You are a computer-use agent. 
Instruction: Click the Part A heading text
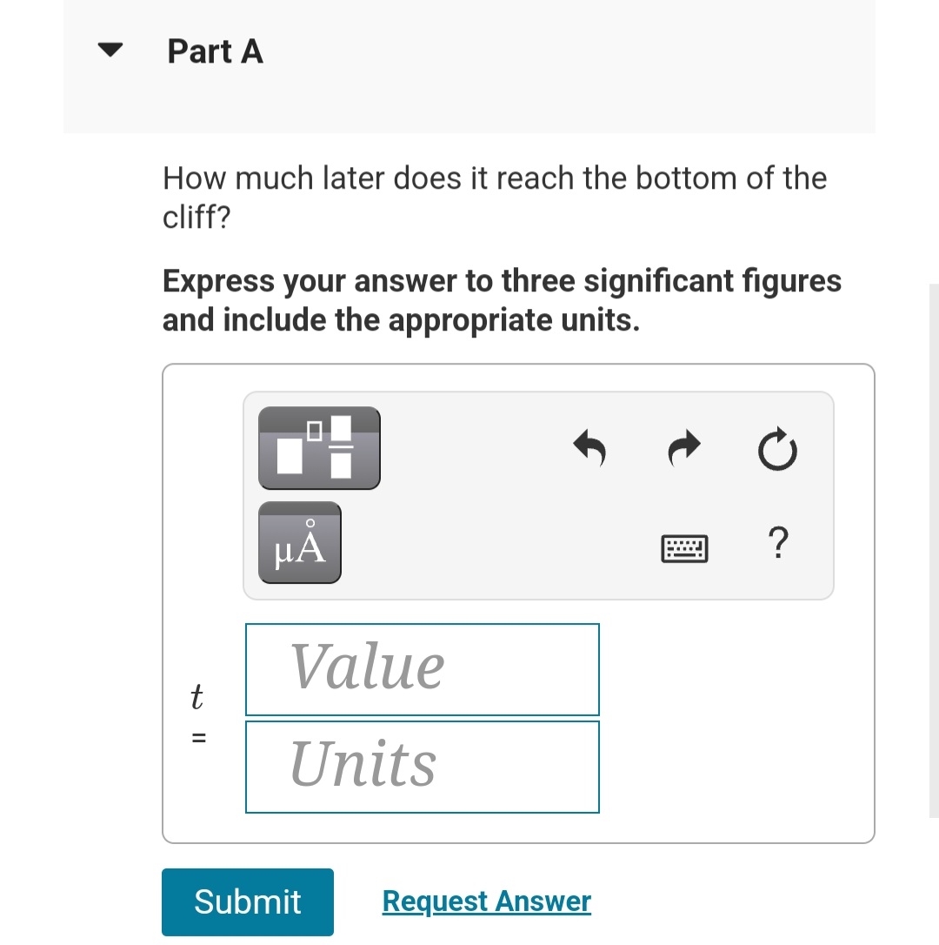point(215,51)
